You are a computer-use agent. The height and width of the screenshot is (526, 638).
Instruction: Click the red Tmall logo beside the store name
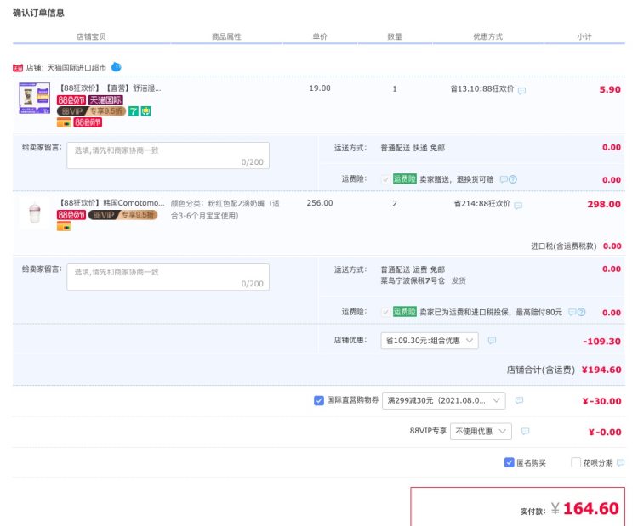coord(18,68)
